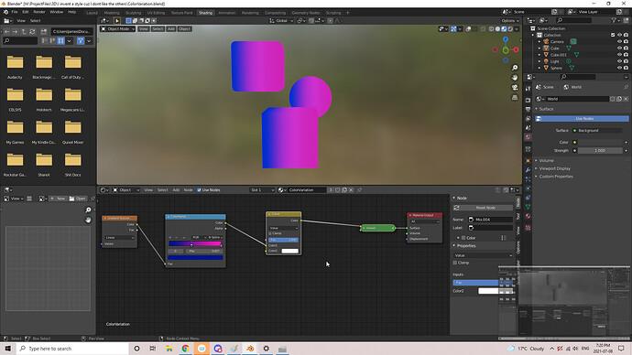Hide Cube.001 via eye icon

(x=619, y=55)
